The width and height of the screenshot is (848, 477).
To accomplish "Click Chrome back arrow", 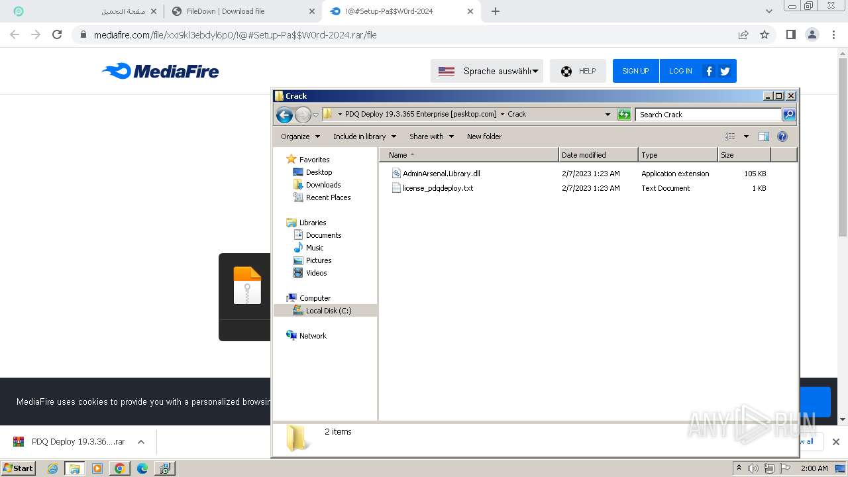I will [15, 34].
